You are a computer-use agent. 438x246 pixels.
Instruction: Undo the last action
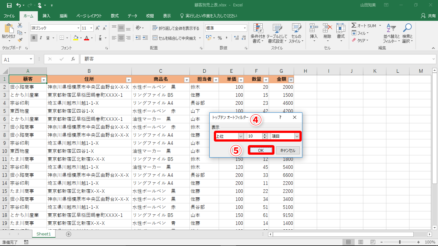click(x=19, y=5)
